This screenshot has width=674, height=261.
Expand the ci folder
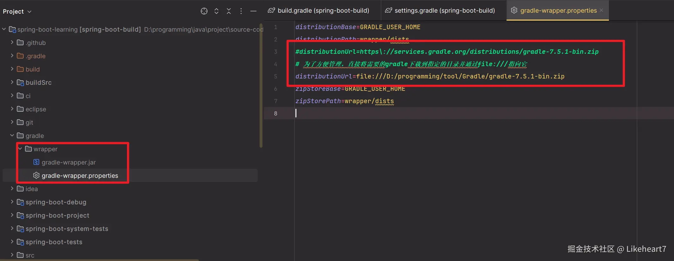[x=12, y=96]
